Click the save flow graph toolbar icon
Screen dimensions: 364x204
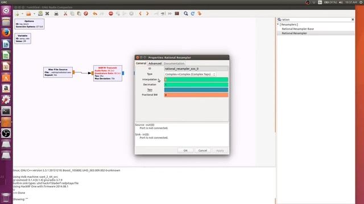tap(40, 14)
